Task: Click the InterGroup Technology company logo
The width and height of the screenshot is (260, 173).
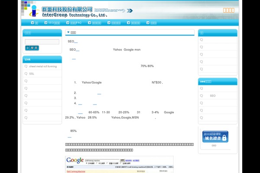Action: pyautogui.click(x=68, y=11)
